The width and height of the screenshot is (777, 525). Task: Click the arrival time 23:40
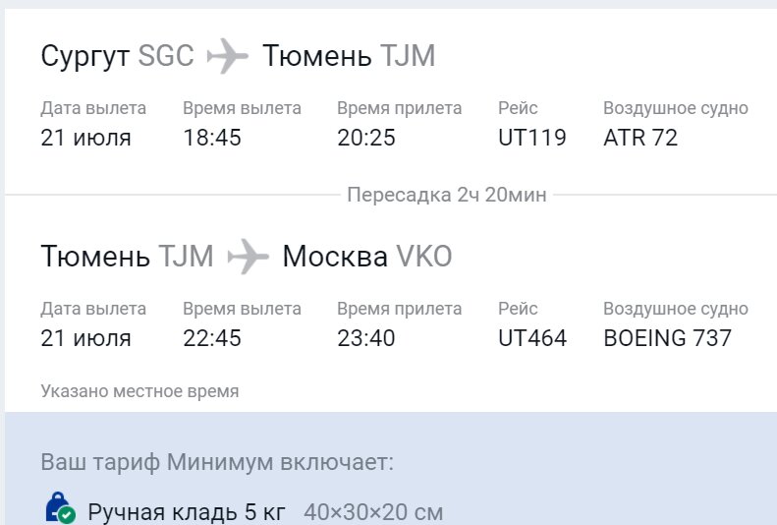tap(366, 338)
